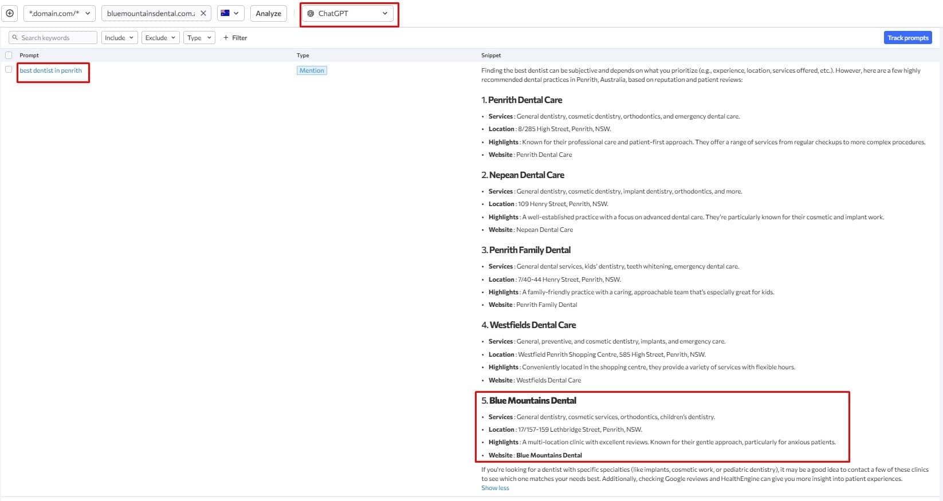Click the blue Track prompts button
This screenshot has width=943, height=501.
(x=907, y=38)
